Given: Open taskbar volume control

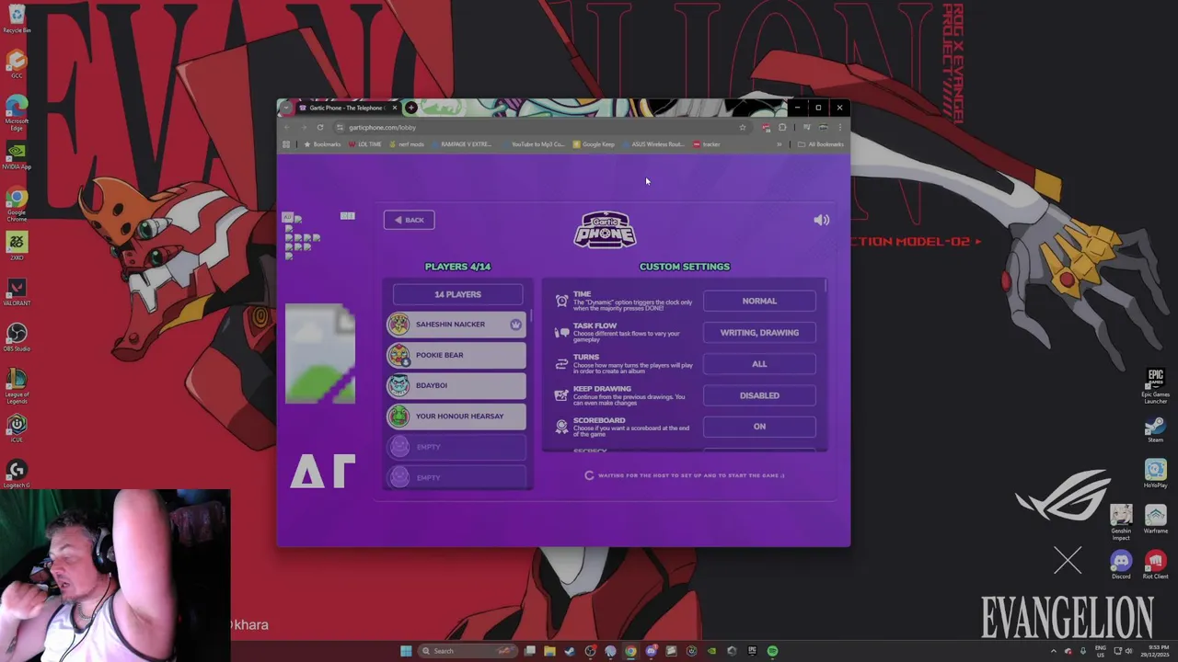Looking at the screenshot, I should [1128, 651].
